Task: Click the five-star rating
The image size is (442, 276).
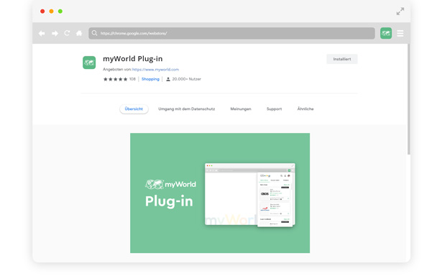Action: (x=115, y=79)
